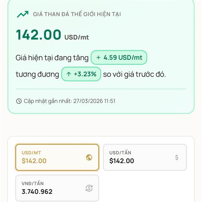The height and width of the screenshot is (202, 202).
Task: Click the dollar sign icon in USD/TẤN card
Action: (x=177, y=157)
